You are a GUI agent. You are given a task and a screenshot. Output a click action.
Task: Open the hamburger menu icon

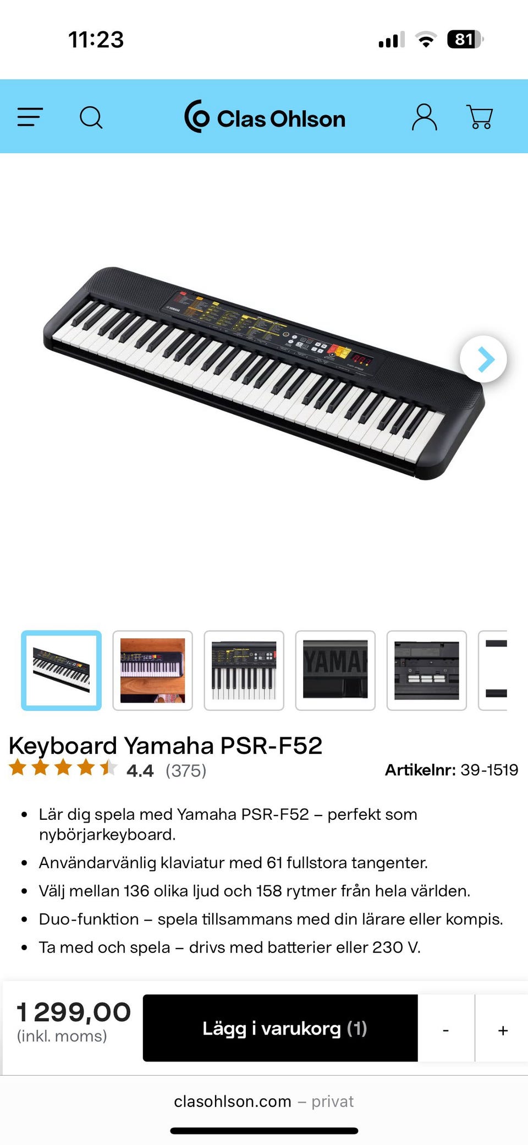30,117
